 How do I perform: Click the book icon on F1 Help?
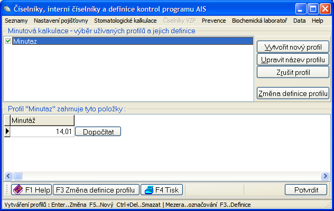(x=17, y=190)
